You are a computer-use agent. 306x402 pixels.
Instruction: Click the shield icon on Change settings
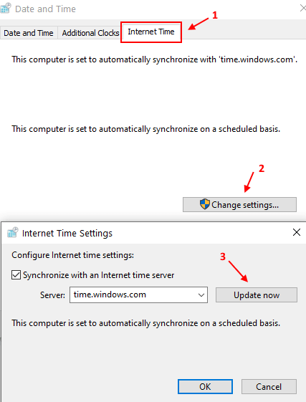[205, 204]
